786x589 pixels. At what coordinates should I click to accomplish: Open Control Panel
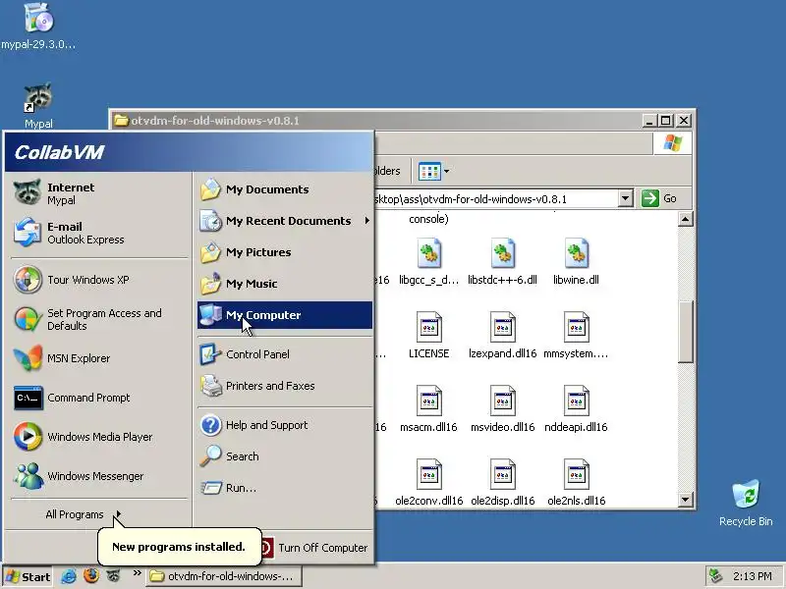[285, 354]
